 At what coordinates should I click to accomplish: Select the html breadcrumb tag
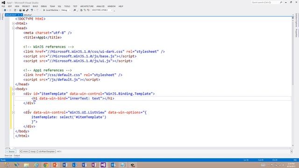pos(26,151)
